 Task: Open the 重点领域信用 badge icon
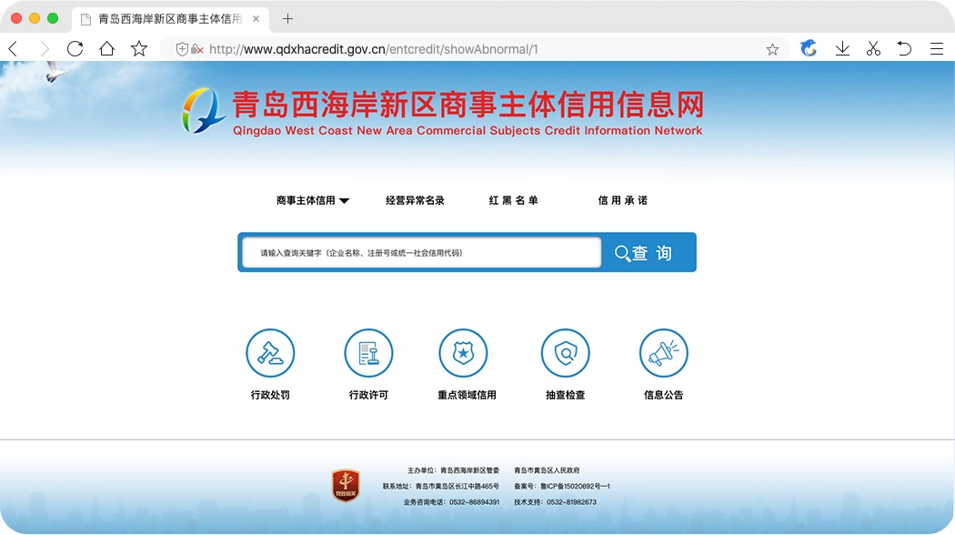[x=463, y=353]
